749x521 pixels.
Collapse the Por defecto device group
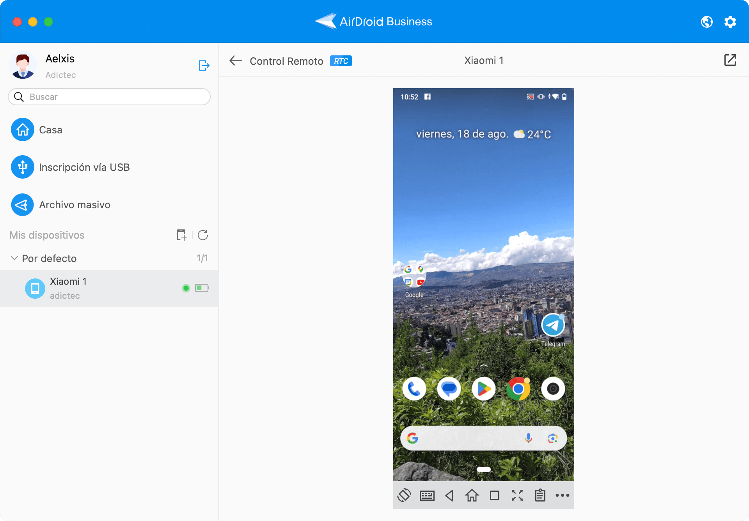[x=14, y=258]
